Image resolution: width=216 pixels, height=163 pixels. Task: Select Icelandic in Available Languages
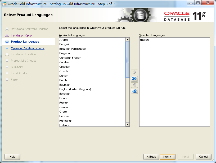92,125
